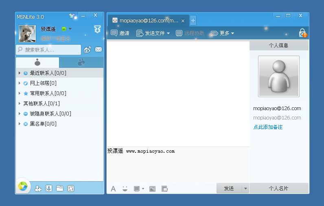This screenshot has height=206, width=324.
Task: Click the lock warning icon
Action: [303, 33]
